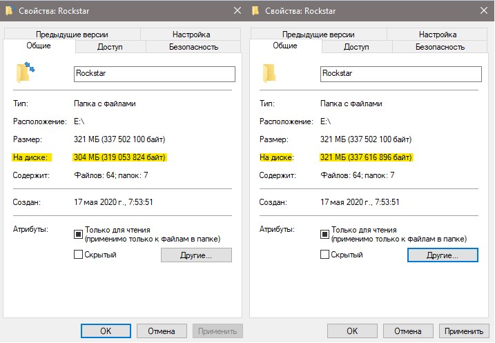
Task: Select 321 МБ (337 616 896 байт) on-disk value
Action: click(366, 157)
